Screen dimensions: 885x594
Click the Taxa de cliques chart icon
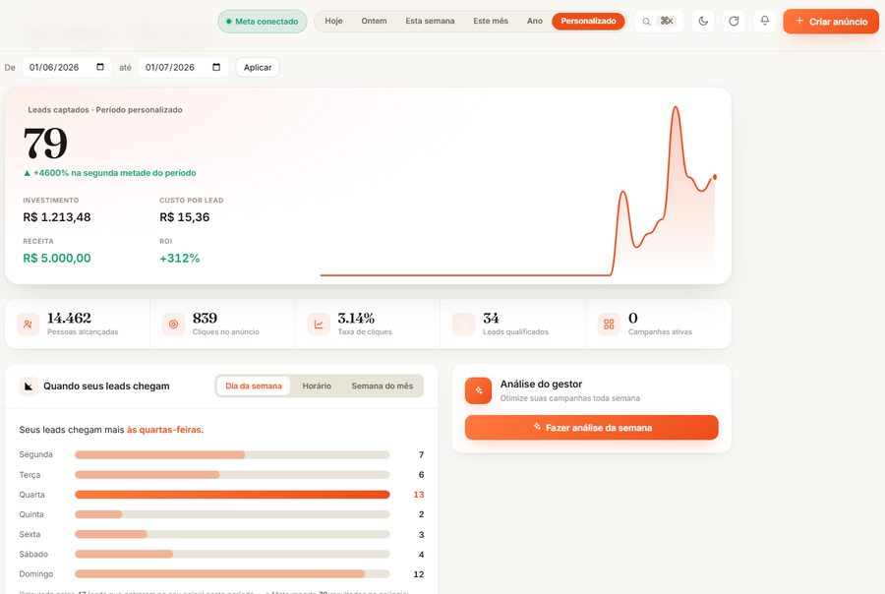[319, 325]
